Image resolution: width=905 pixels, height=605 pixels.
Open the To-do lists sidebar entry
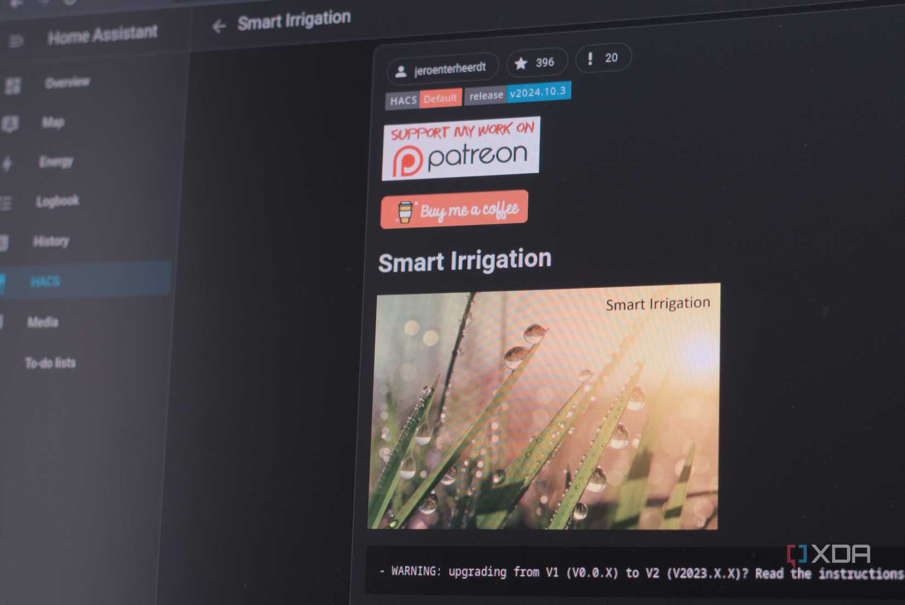(x=50, y=363)
